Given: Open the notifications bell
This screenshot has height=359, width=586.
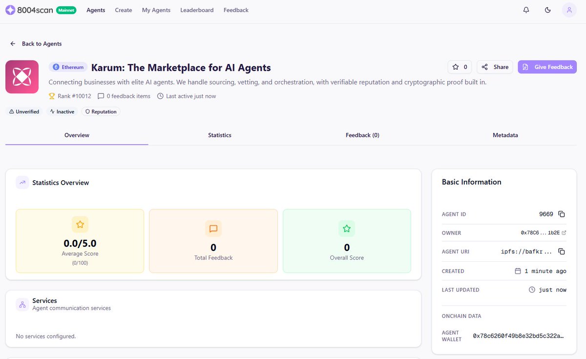Looking at the screenshot, I should tap(526, 10).
